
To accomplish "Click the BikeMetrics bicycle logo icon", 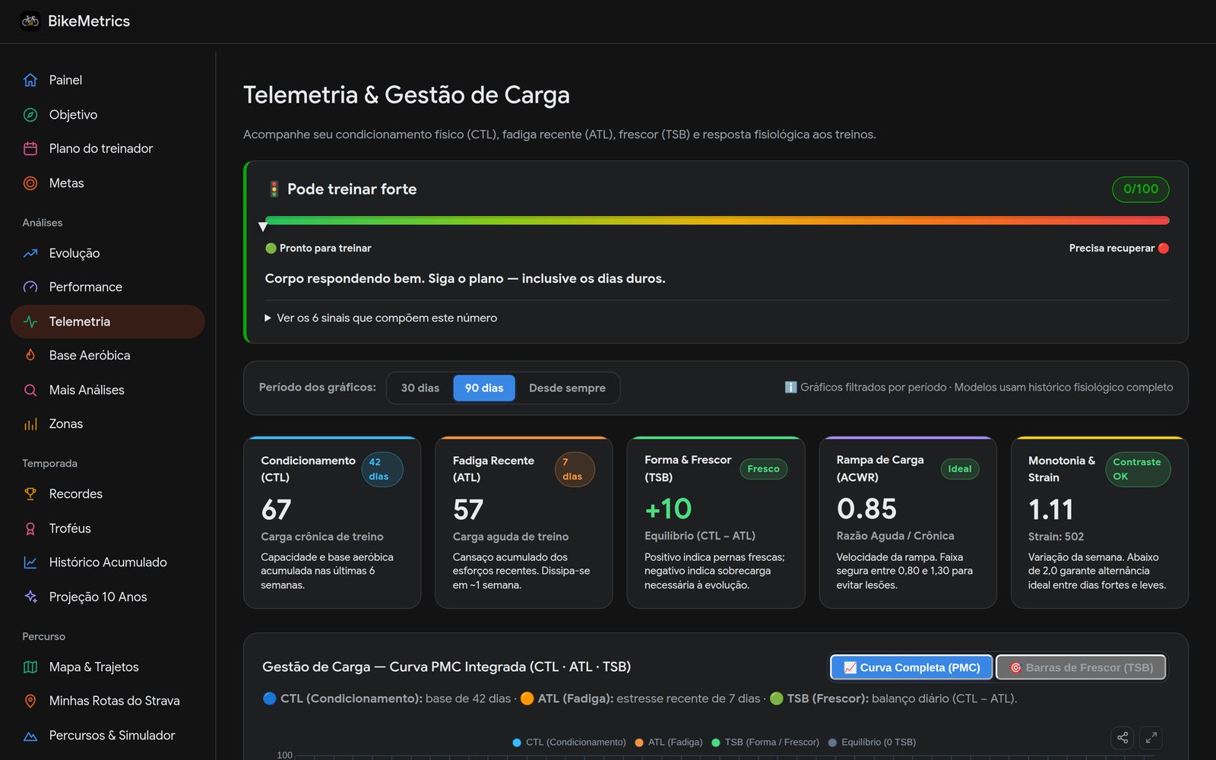I will [30, 21].
